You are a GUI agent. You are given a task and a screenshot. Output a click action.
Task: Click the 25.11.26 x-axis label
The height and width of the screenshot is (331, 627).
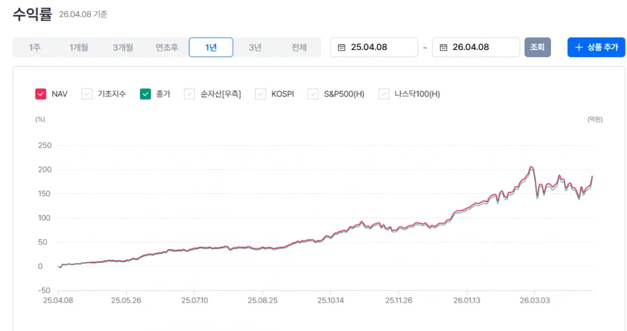(398, 300)
